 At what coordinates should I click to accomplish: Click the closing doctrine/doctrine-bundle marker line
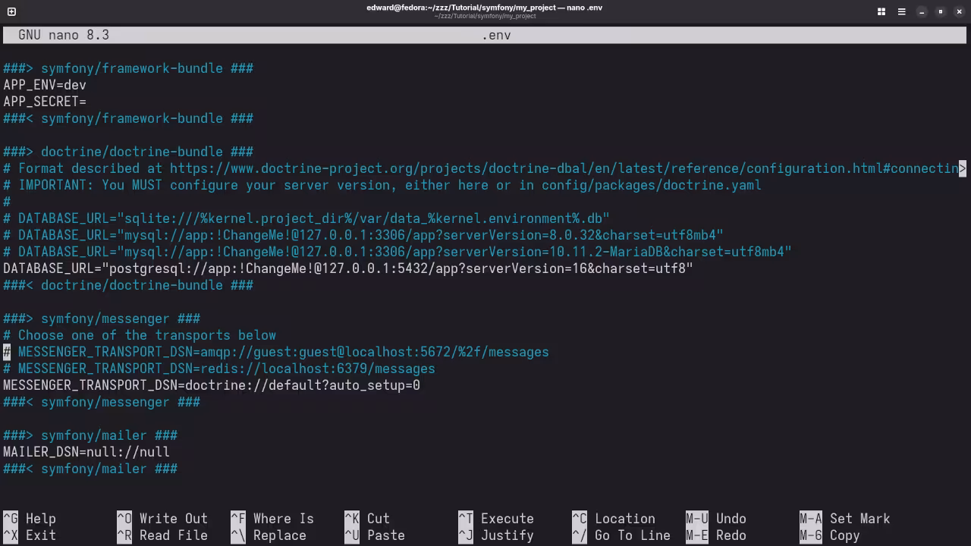pyautogui.click(x=128, y=285)
